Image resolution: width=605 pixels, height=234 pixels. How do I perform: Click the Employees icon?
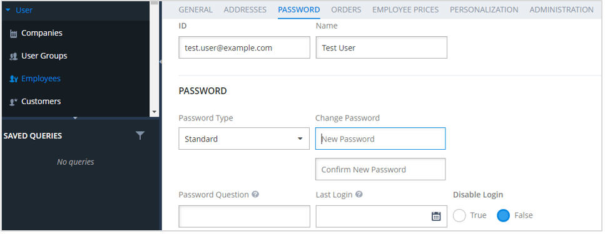click(14, 79)
